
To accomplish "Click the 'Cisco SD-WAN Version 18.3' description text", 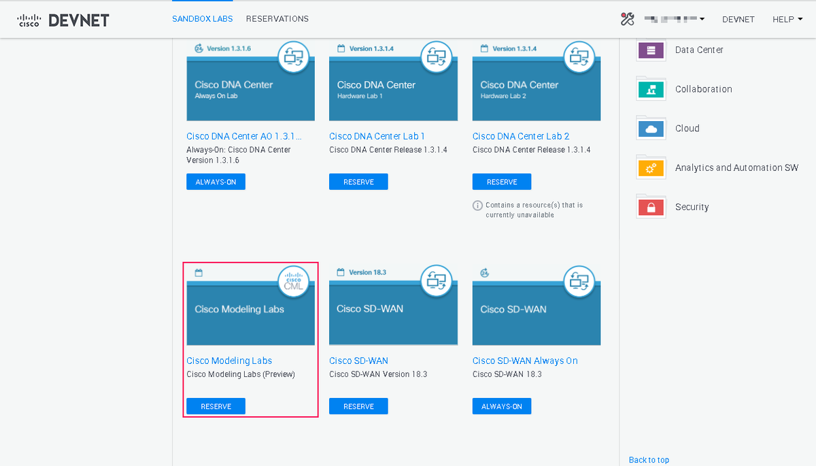I will point(378,374).
